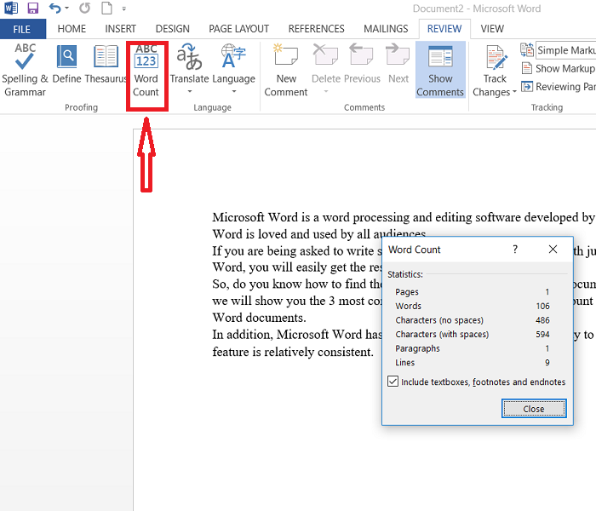Customize the Quick Access Toolbar dropdown
This screenshot has height=511, width=596.
click(x=124, y=9)
